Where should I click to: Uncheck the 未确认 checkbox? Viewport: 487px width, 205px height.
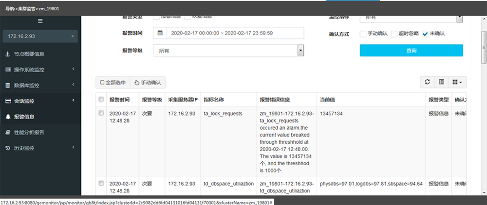pyautogui.click(x=425, y=34)
